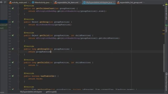Click the @Override annotation above getGroup

29,19
